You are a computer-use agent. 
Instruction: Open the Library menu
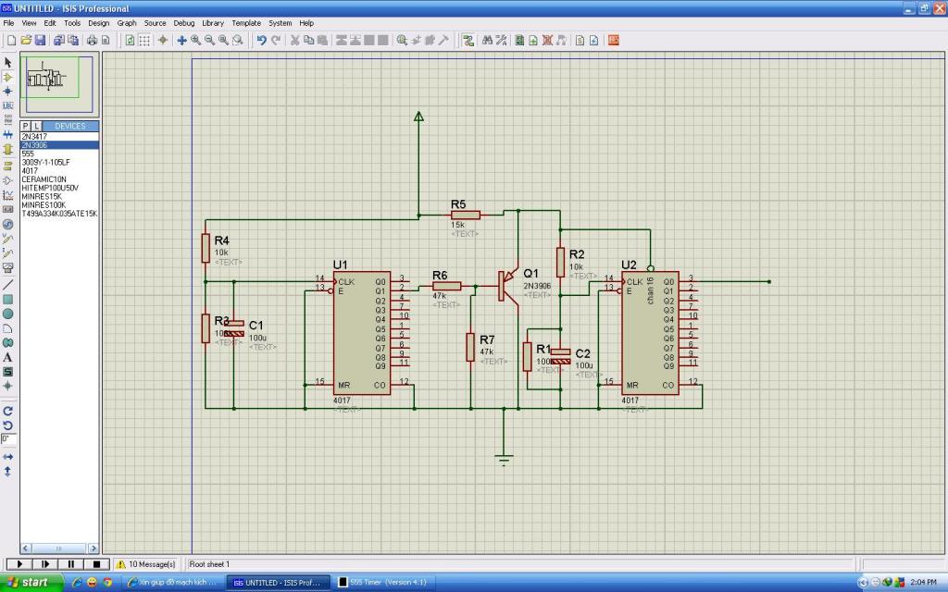pyautogui.click(x=212, y=22)
